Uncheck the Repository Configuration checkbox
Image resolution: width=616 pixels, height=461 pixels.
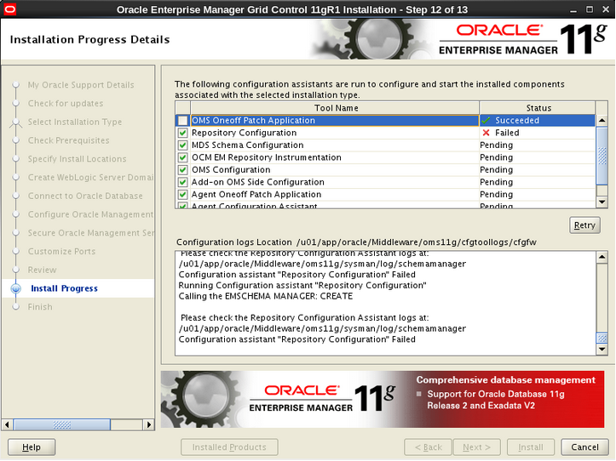[182, 133]
